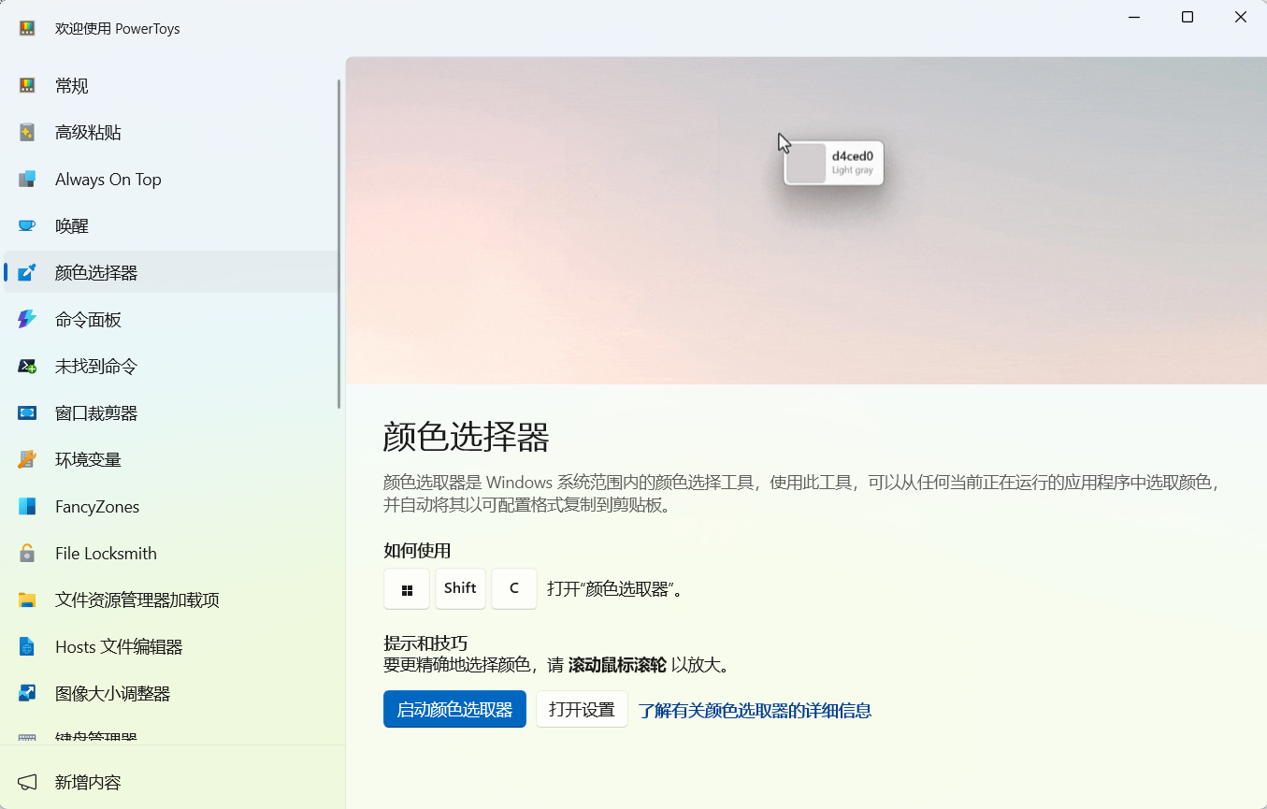Click the Hosts 文件编辑器 icon

(27, 647)
